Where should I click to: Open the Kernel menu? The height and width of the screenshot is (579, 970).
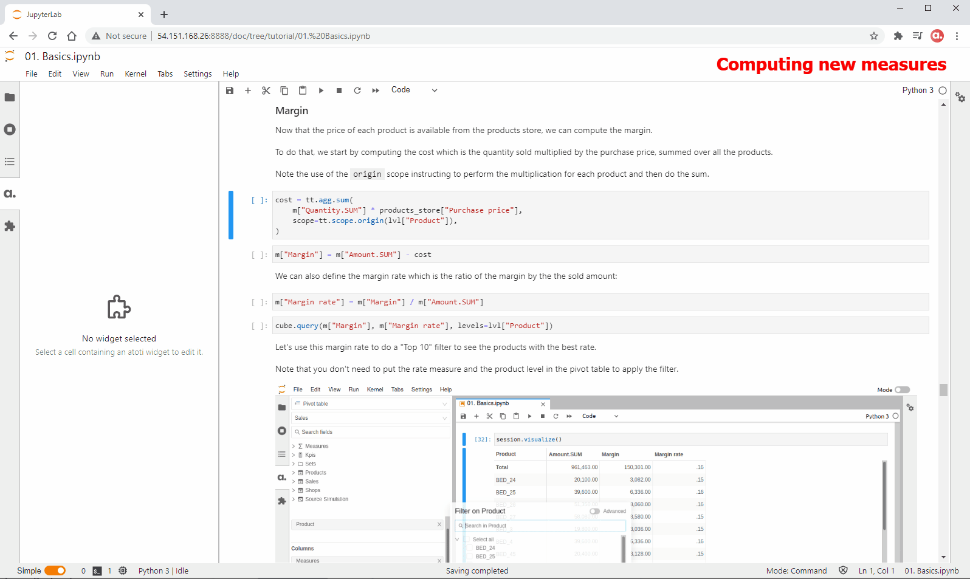[x=136, y=74]
